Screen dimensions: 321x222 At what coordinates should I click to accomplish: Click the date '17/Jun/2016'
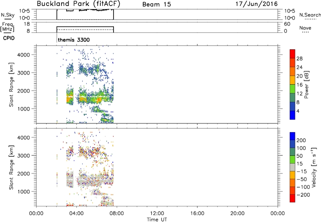pyautogui.click(x=256, y=4)
